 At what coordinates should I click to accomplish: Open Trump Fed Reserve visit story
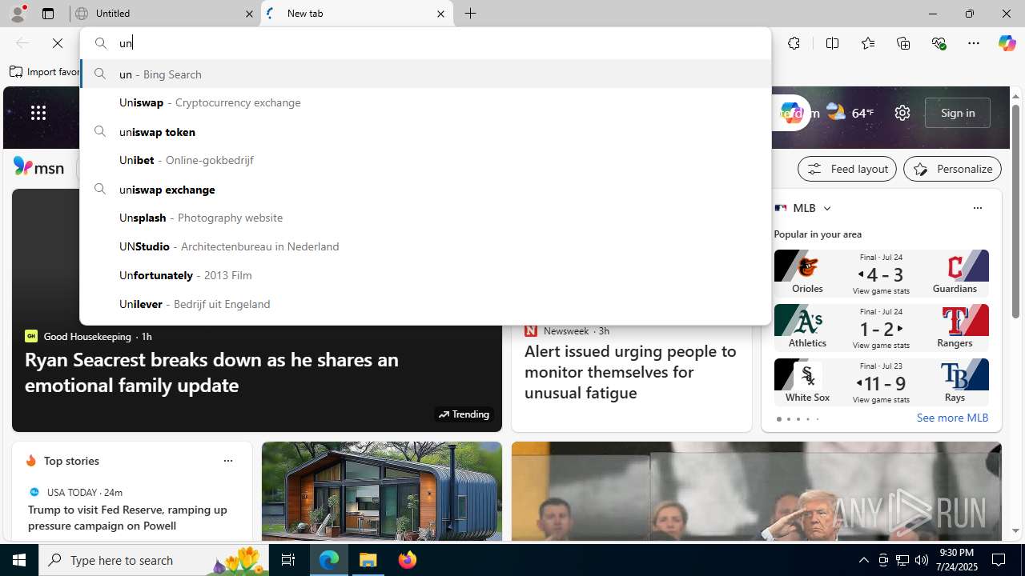click(x=127, y=518)
